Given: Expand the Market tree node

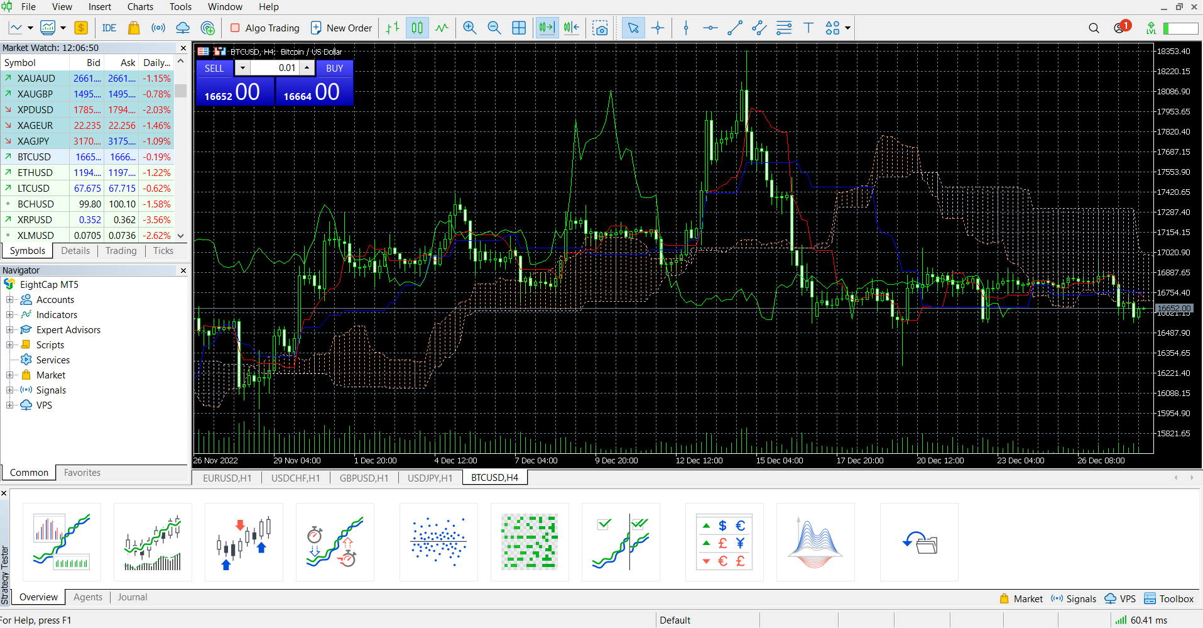Looking at the screenshot, I should pyautogui.click(x=9, y=375).
